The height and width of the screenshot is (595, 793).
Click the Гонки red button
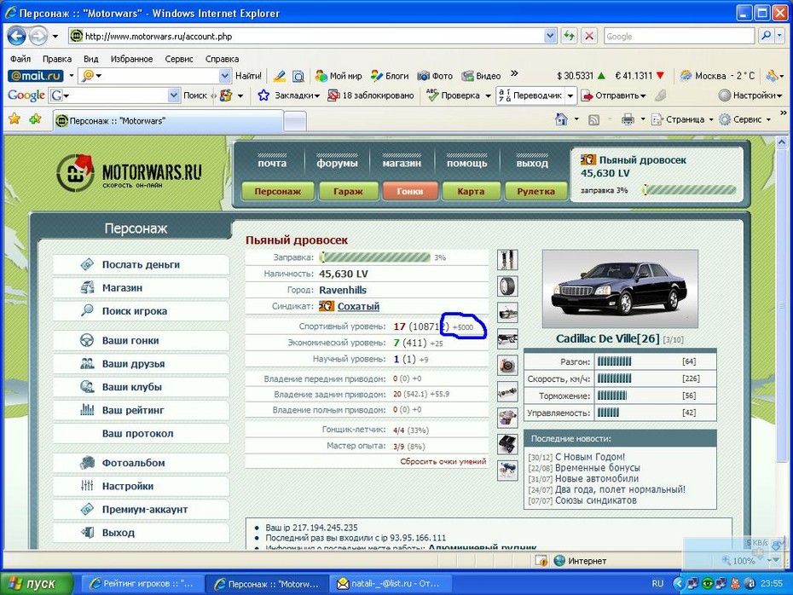pyautogui.click(x=409, y=191)
